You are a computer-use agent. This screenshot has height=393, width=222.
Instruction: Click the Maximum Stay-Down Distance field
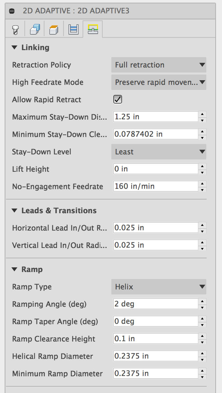click(155, 117)
